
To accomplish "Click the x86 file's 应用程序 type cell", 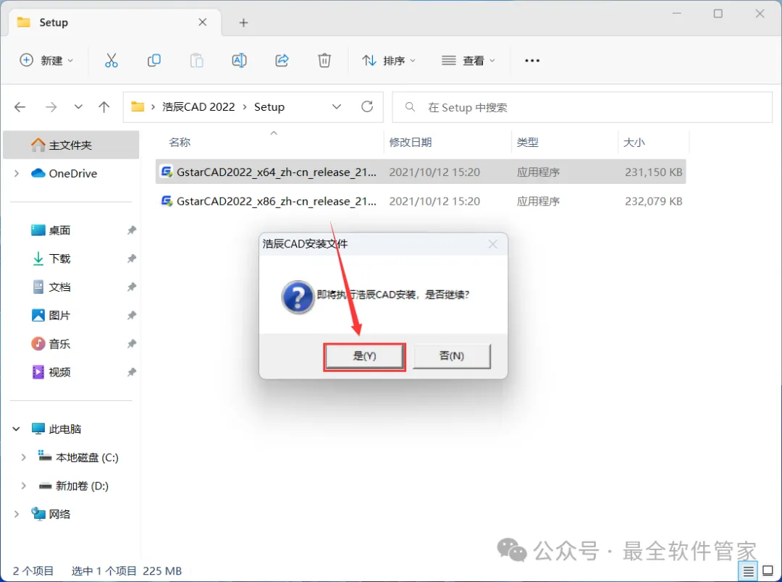I will point(537,201).
